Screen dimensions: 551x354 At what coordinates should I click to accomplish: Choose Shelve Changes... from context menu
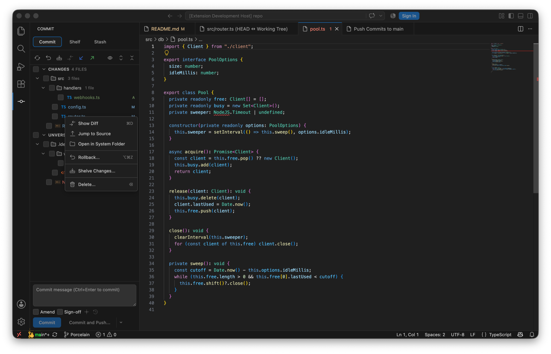tap(101, 171)
